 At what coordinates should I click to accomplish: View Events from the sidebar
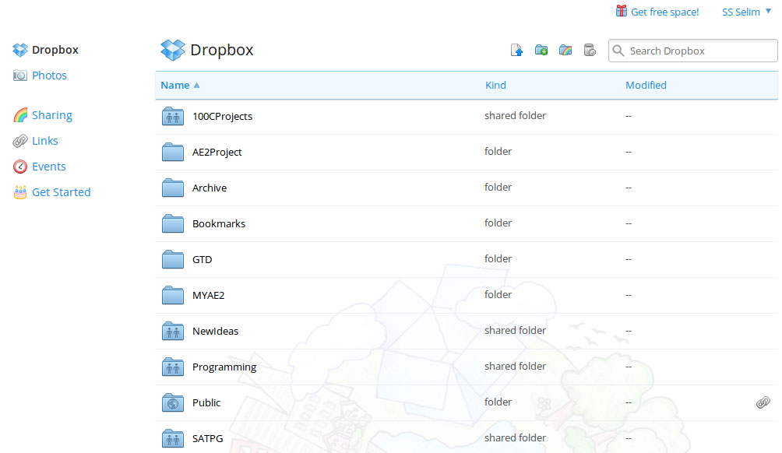(49, 167)
